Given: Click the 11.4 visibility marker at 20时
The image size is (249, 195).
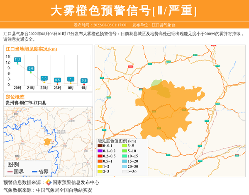Looking at the screenshot, I should (17, 60).
